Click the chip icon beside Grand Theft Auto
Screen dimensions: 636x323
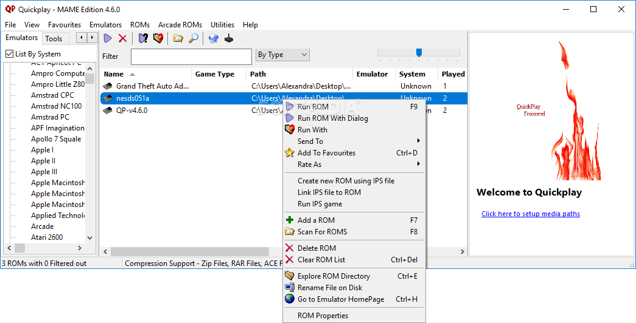click(x=108, y=86)
